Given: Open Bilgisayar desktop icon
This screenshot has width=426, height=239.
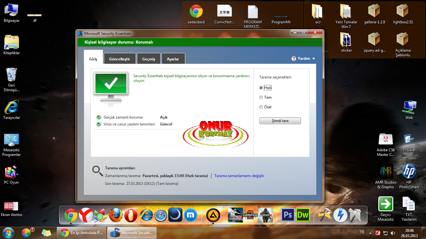Looking at the screenshot, I should (x=12, y=13).
